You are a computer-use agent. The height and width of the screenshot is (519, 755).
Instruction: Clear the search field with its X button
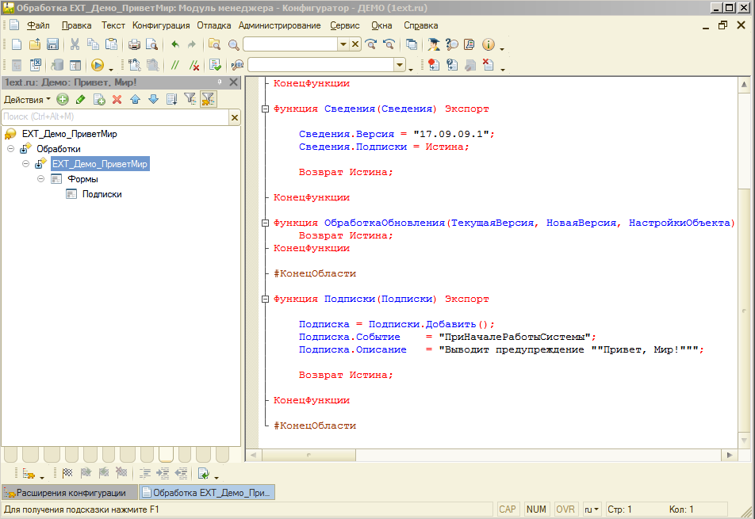coord(234,116)
